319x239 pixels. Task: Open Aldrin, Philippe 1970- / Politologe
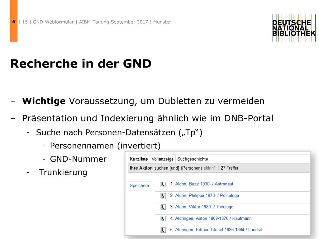[207, 195]
